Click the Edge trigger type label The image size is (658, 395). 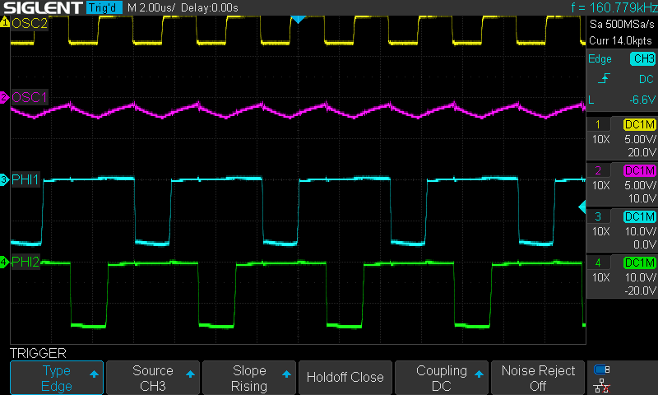(x=600, y=58)
